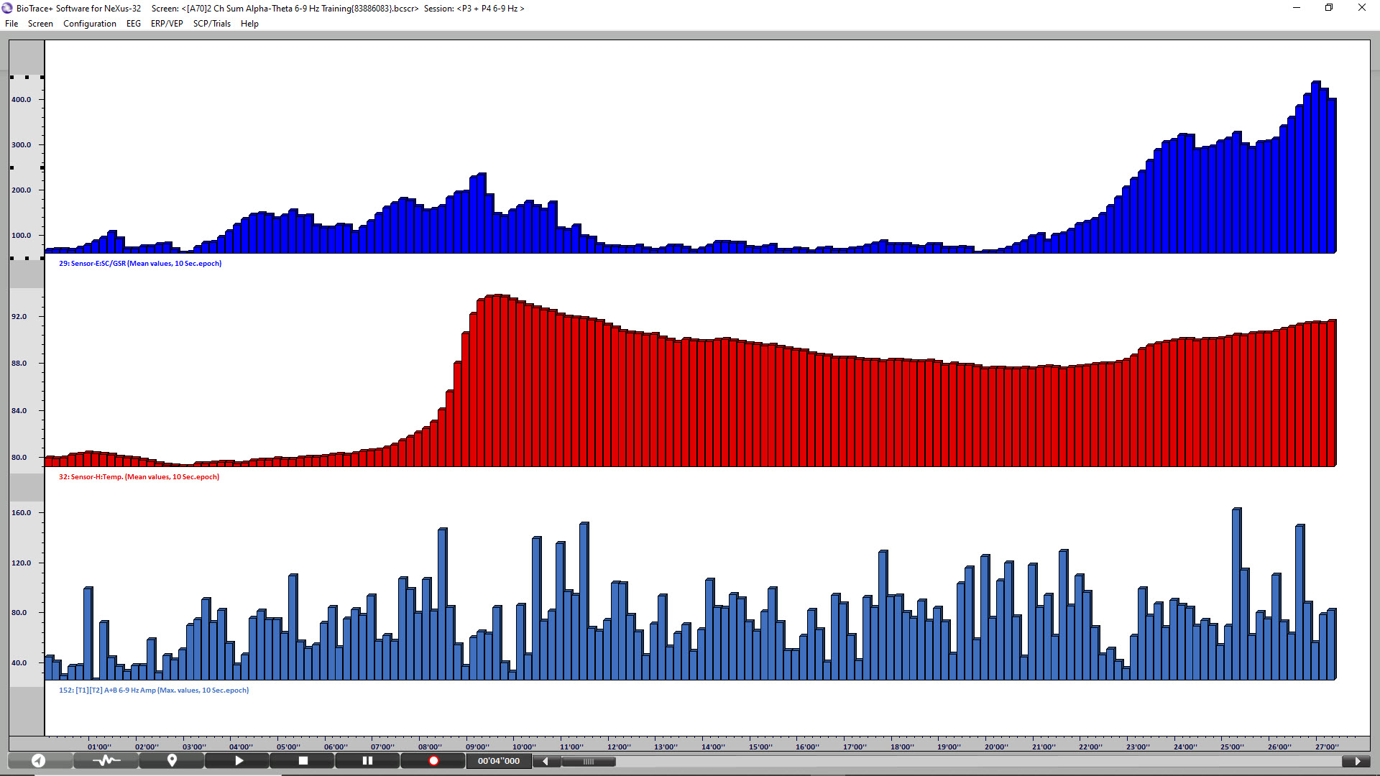Click the marker pin icon button
This screenshot has width=1380, height=776.
[x=172, y=760]
